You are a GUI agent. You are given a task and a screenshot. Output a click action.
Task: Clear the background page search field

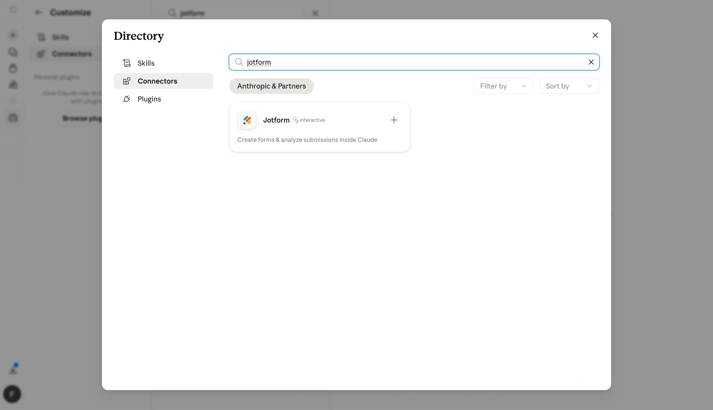click(x=315, y=13)
